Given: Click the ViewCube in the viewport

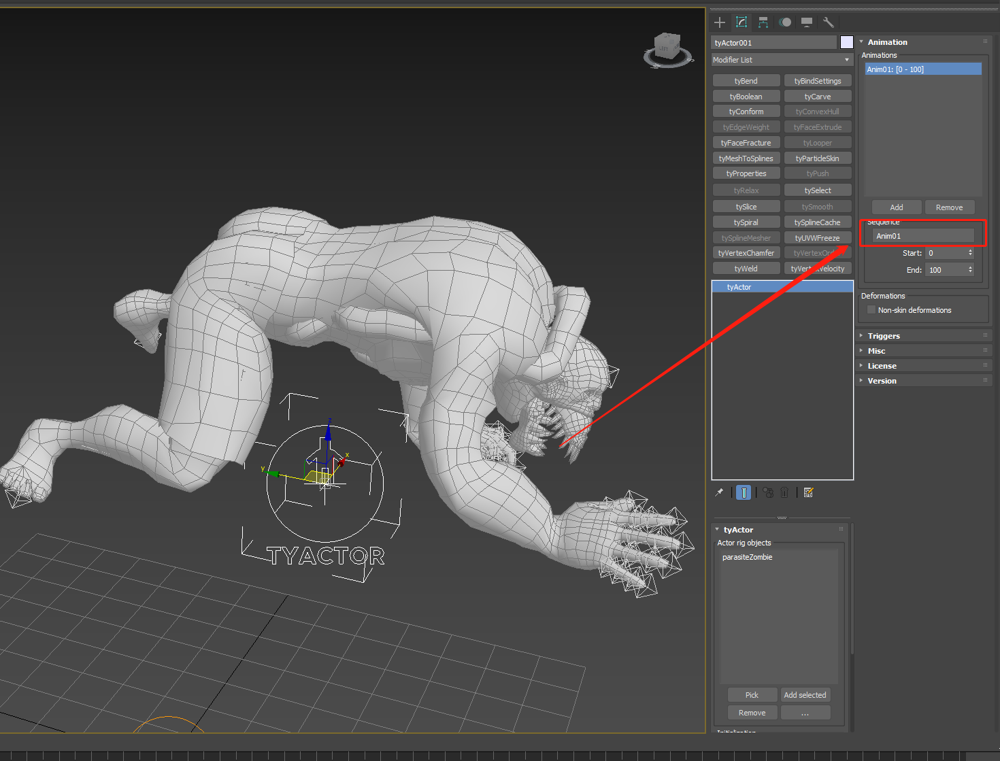Looking at the screenshot, I should [667, 49].
